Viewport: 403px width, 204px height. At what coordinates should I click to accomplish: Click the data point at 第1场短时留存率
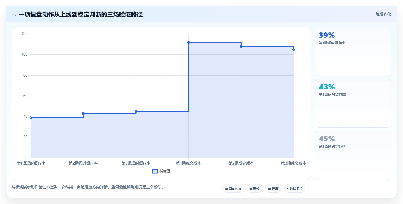tap(31, 118)
